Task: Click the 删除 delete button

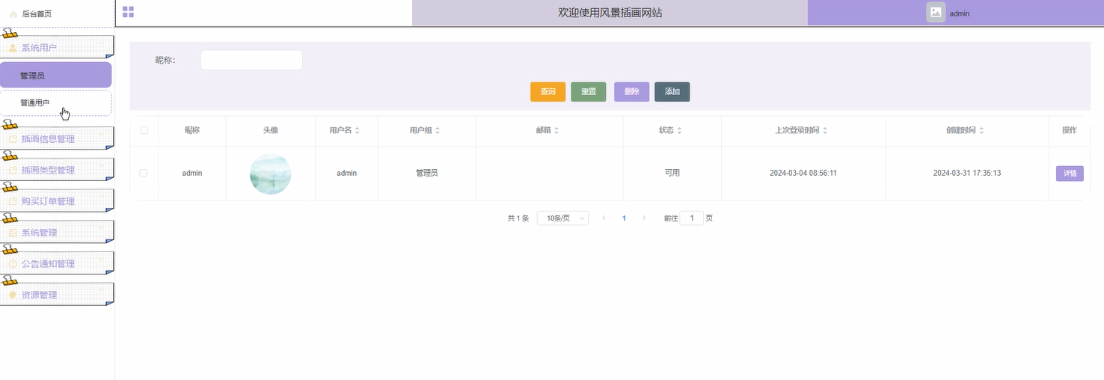Action: click(632, 92)
